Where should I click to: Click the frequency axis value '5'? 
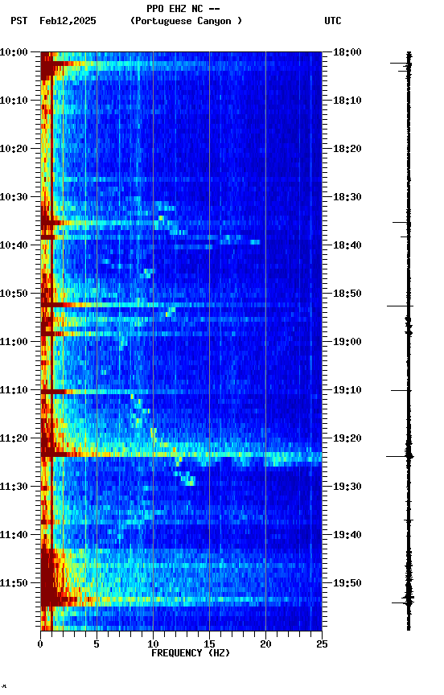tap(97, 644)
